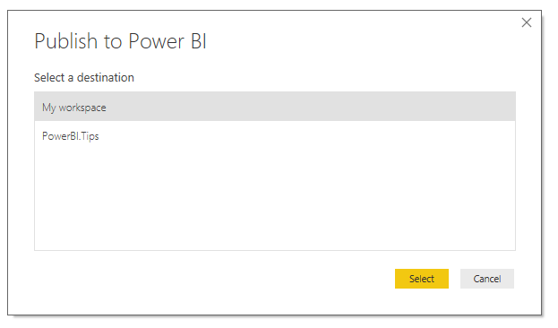Choose the PowerBI.Tips workspace
This screenshot has width=558, height=328.
click(x=275, y=135)
